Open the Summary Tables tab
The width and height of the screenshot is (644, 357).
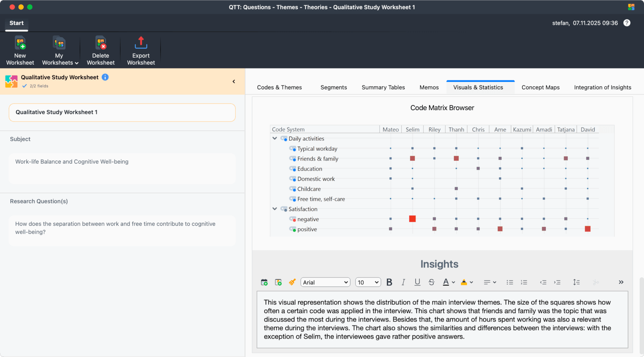coord(383,87)
